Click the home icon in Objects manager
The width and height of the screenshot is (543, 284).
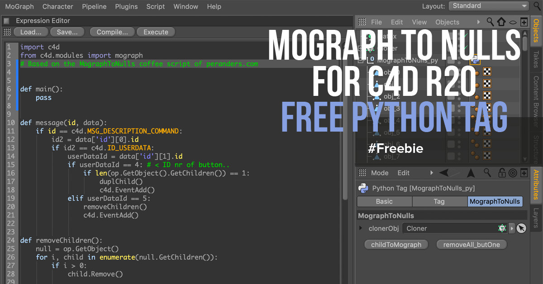(x=501, y=22)
